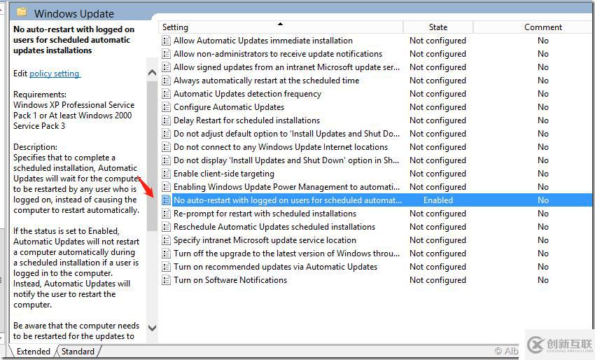Click the icon for Do not display 'Install Updates and Shut Down' policy
The image size is (595, 360).
click(x=166, y=160)
